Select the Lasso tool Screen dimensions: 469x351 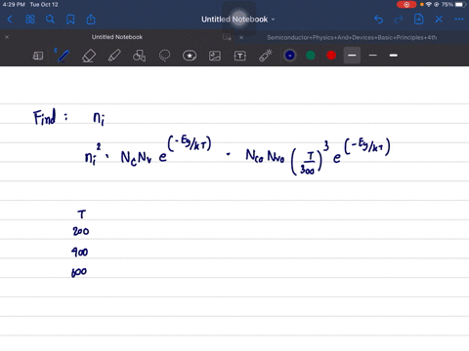[164, 56]
